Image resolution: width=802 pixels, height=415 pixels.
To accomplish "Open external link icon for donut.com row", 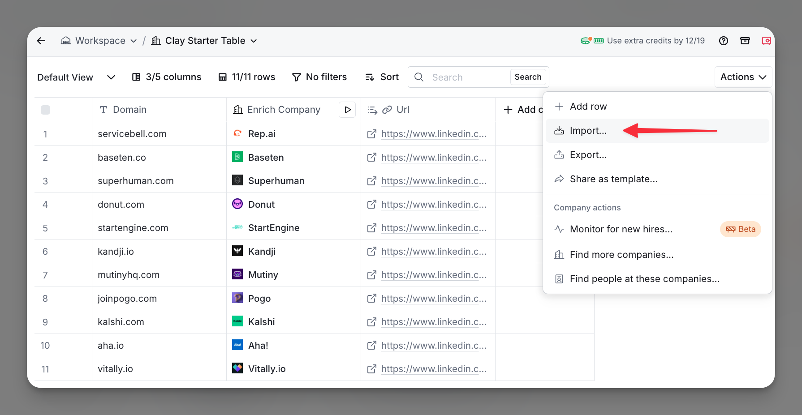I will pos(371,205).
